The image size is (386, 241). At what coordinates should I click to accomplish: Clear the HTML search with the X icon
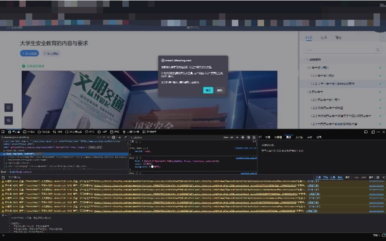[x=113, y=137]
